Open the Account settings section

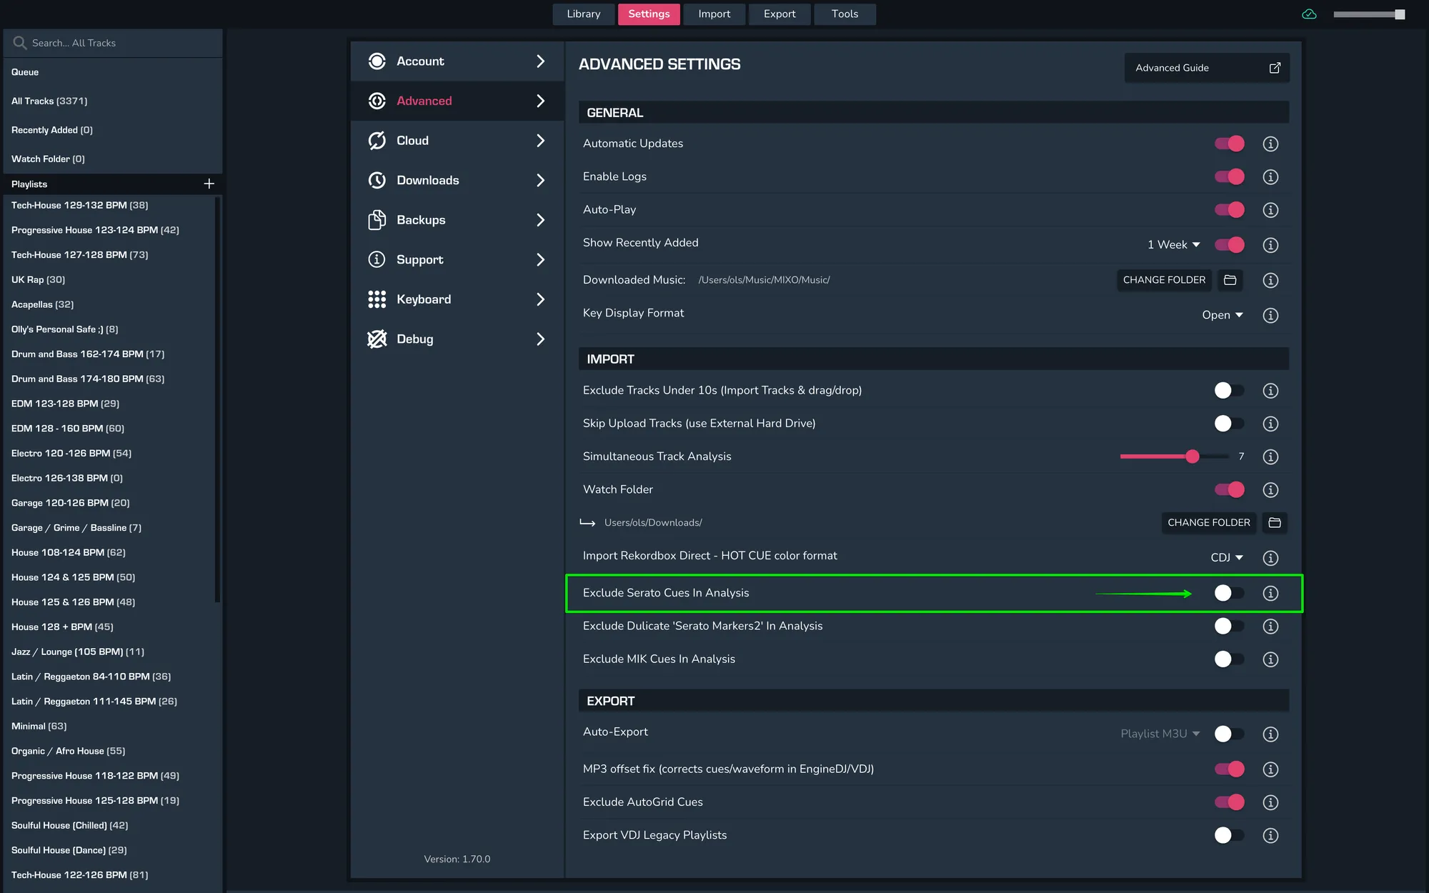(x=457, y=61)
